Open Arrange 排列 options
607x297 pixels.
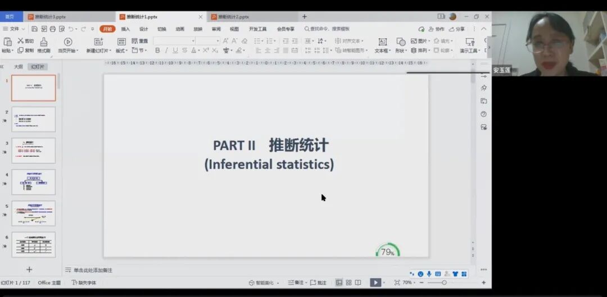pos(420,51)
